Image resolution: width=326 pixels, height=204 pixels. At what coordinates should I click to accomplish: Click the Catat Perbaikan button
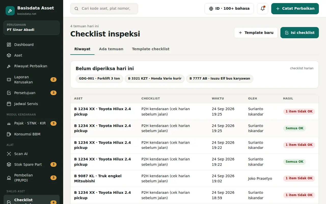click(295, 9)
